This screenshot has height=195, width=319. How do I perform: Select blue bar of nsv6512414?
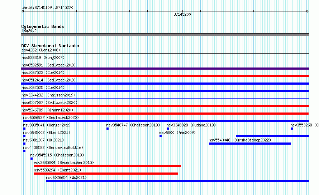(x=165, y=84)
